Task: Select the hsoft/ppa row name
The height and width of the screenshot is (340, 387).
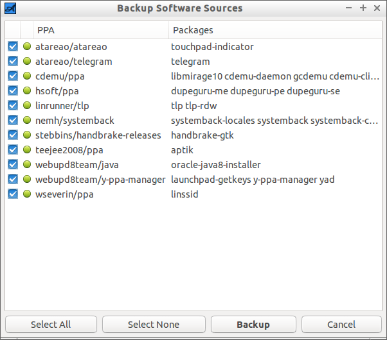Action: tap(57, 91)
